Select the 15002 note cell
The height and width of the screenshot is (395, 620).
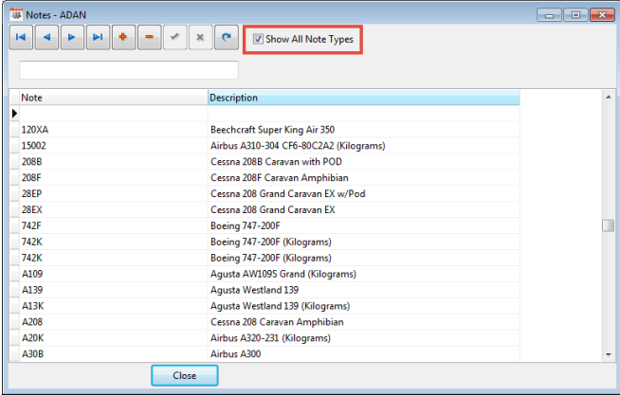tap(114, 146)
